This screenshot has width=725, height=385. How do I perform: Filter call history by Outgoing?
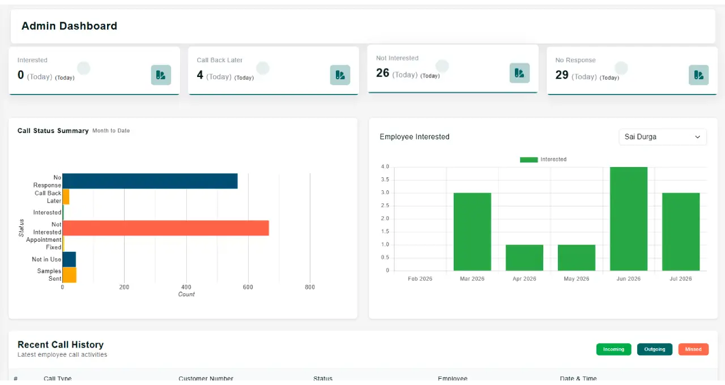(x=655, y=349)
